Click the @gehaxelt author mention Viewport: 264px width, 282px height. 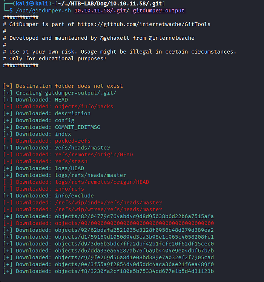point(115,38)
